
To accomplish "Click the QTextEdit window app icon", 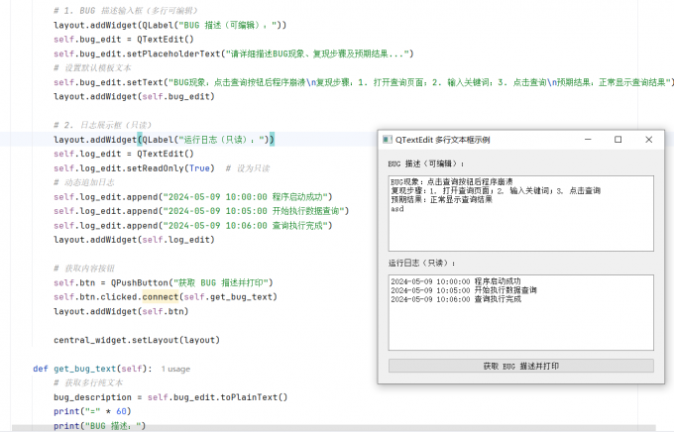I will coord(388,140).
